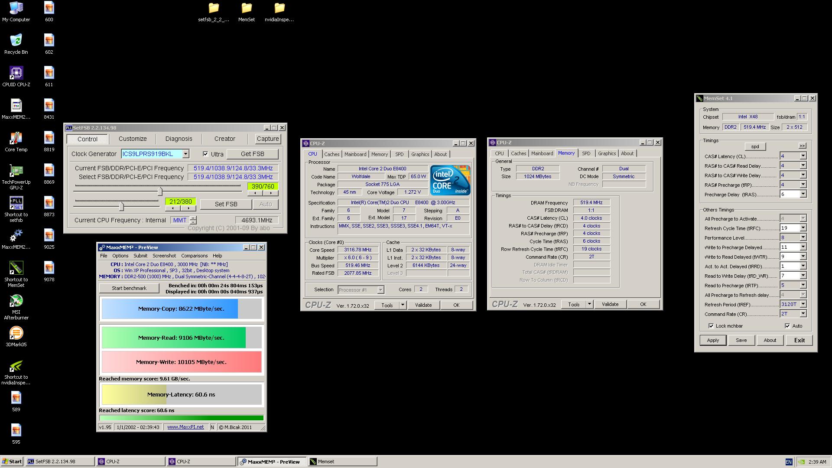832x468 pixels.
Task: Open SPD tab in CPU-Z Memory window
Action: pyautogui.click(x=586, y=153)
